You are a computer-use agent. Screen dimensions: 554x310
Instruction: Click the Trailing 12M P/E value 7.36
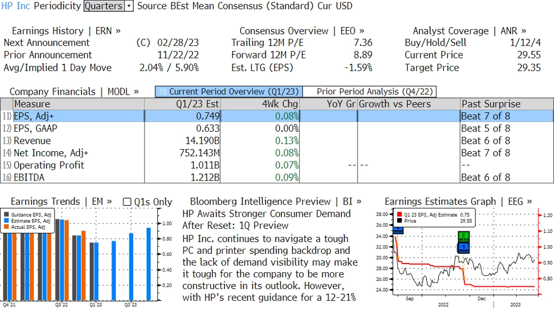pyautogui.click(x=363, y=43)
